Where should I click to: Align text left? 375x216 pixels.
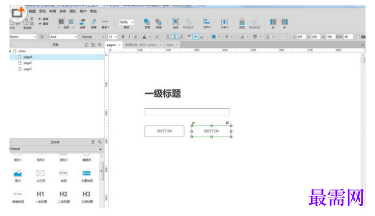[x=168, y=37]
